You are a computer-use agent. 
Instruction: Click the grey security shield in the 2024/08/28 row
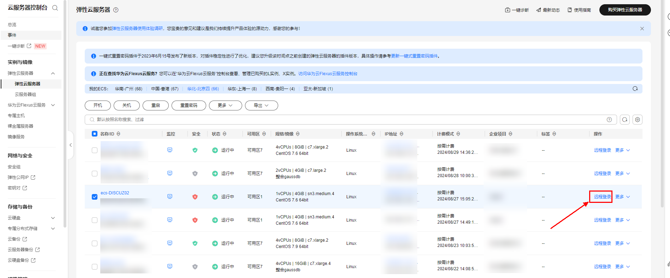click(x=195, y=174)
